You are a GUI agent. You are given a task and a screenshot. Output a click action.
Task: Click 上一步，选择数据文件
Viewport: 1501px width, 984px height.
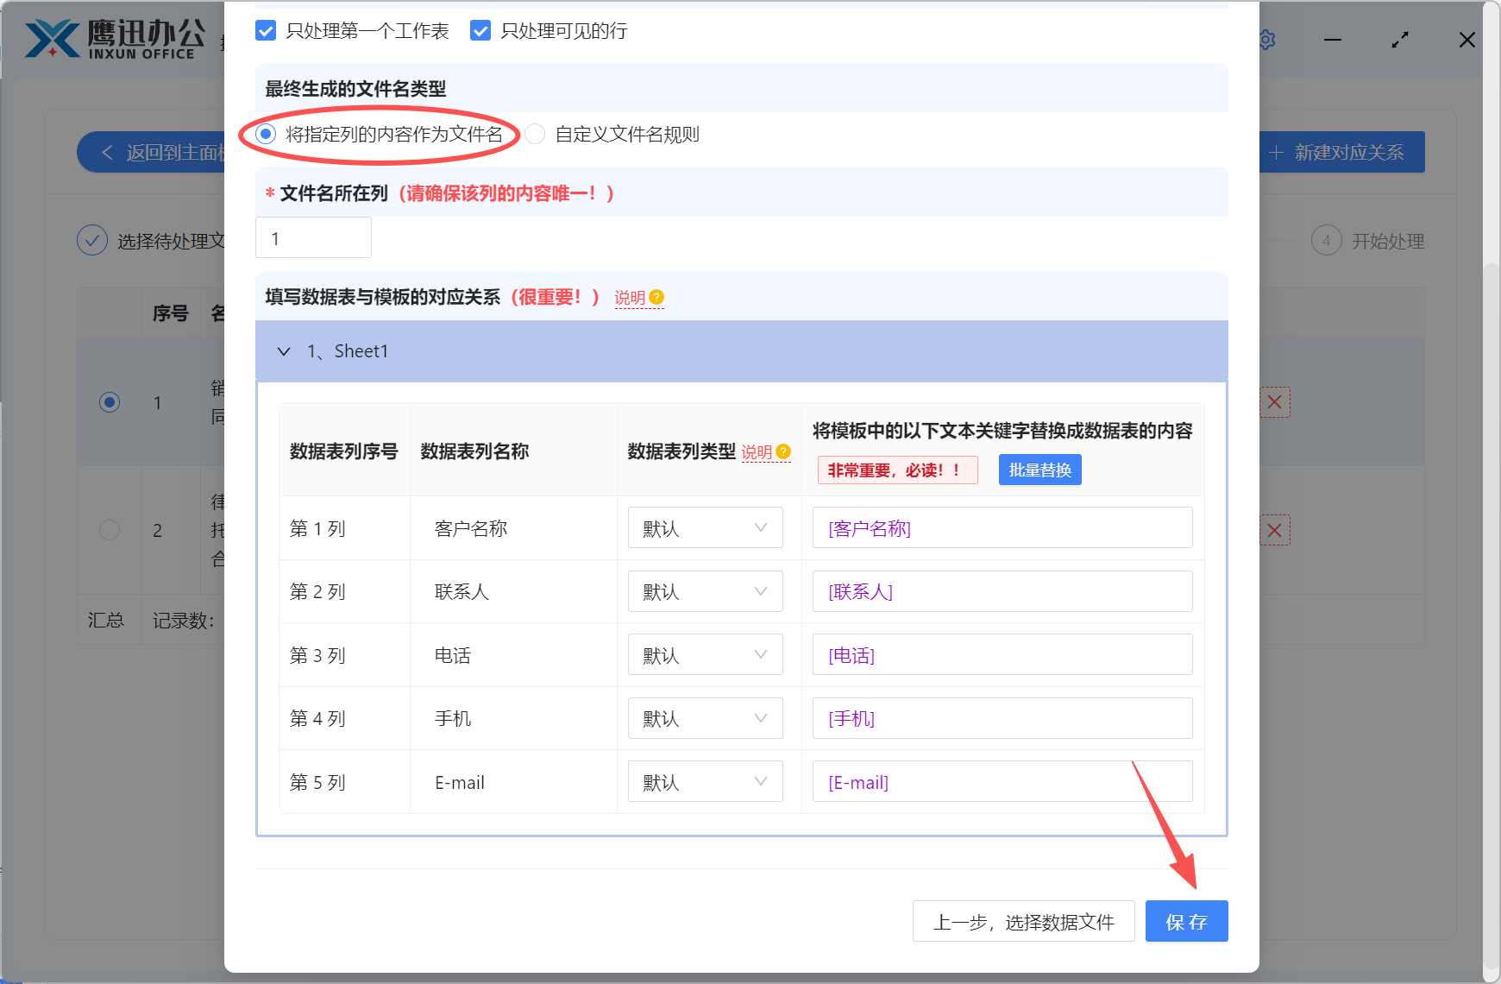[x=1023, y=921]
